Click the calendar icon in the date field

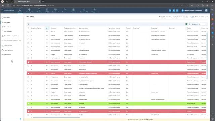(186, 17)
